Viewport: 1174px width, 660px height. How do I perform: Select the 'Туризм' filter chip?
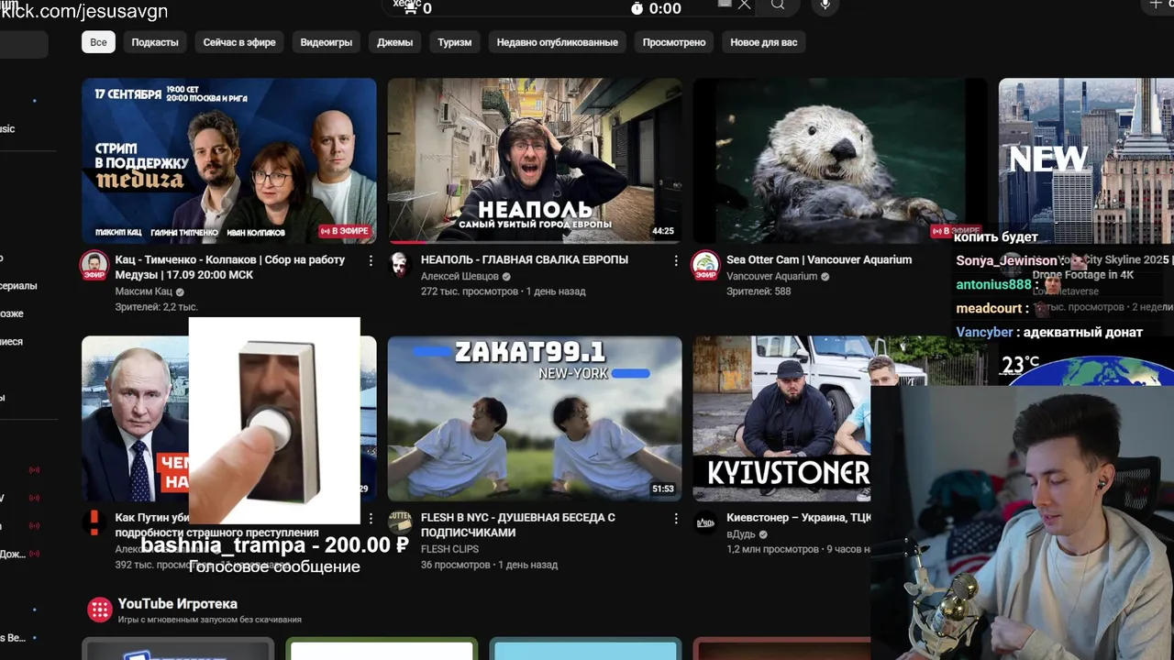coord(455,42)
